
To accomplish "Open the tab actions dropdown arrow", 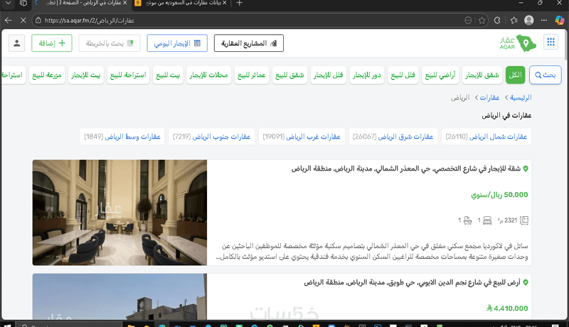I will [x=8, y=4].
